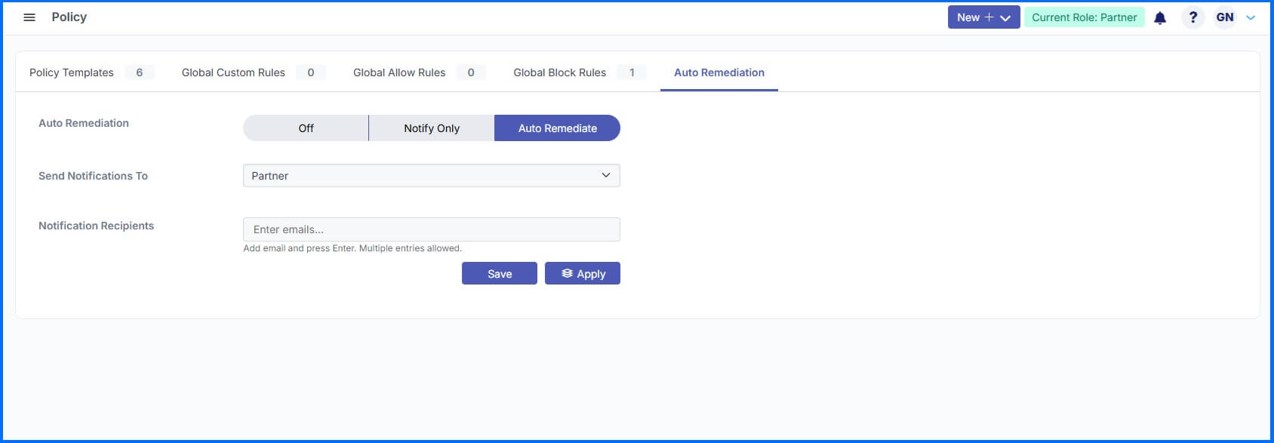Click the Save button
The width and height of the screenshot is (1274, 443).
click(x=500, y=273)
